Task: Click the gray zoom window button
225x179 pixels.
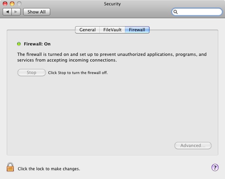Action: point(19,4)
